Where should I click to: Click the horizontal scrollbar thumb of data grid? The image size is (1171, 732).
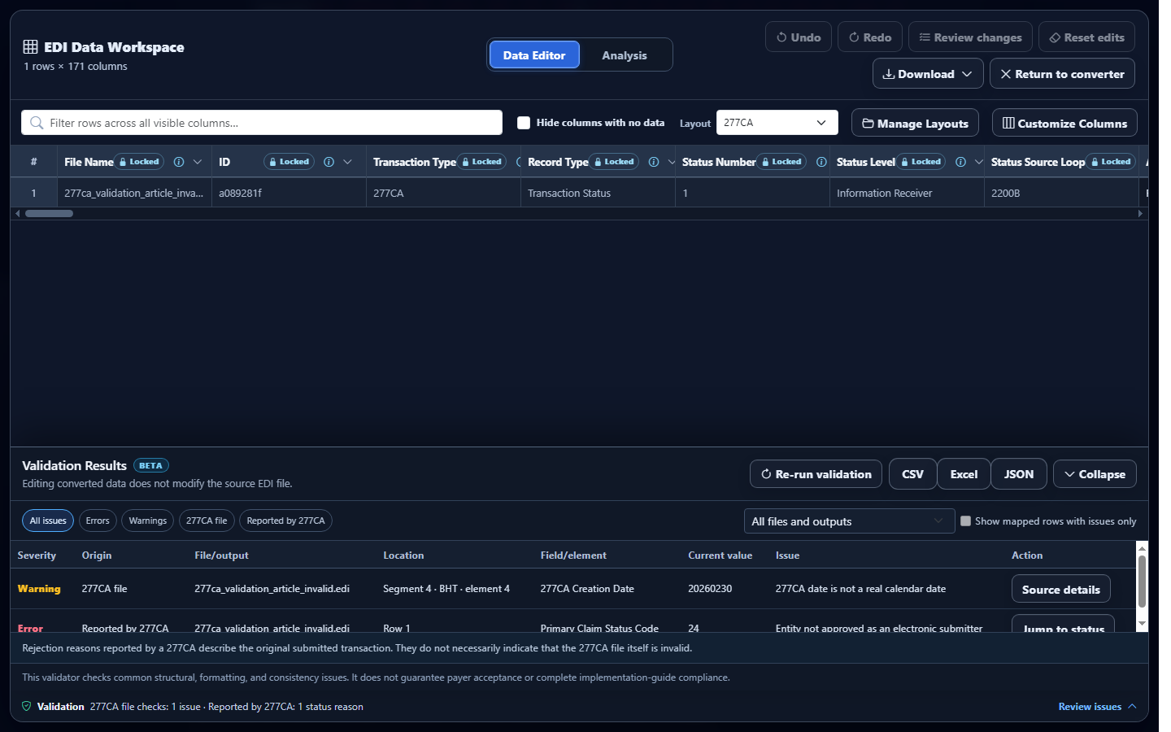coord(49,214)
